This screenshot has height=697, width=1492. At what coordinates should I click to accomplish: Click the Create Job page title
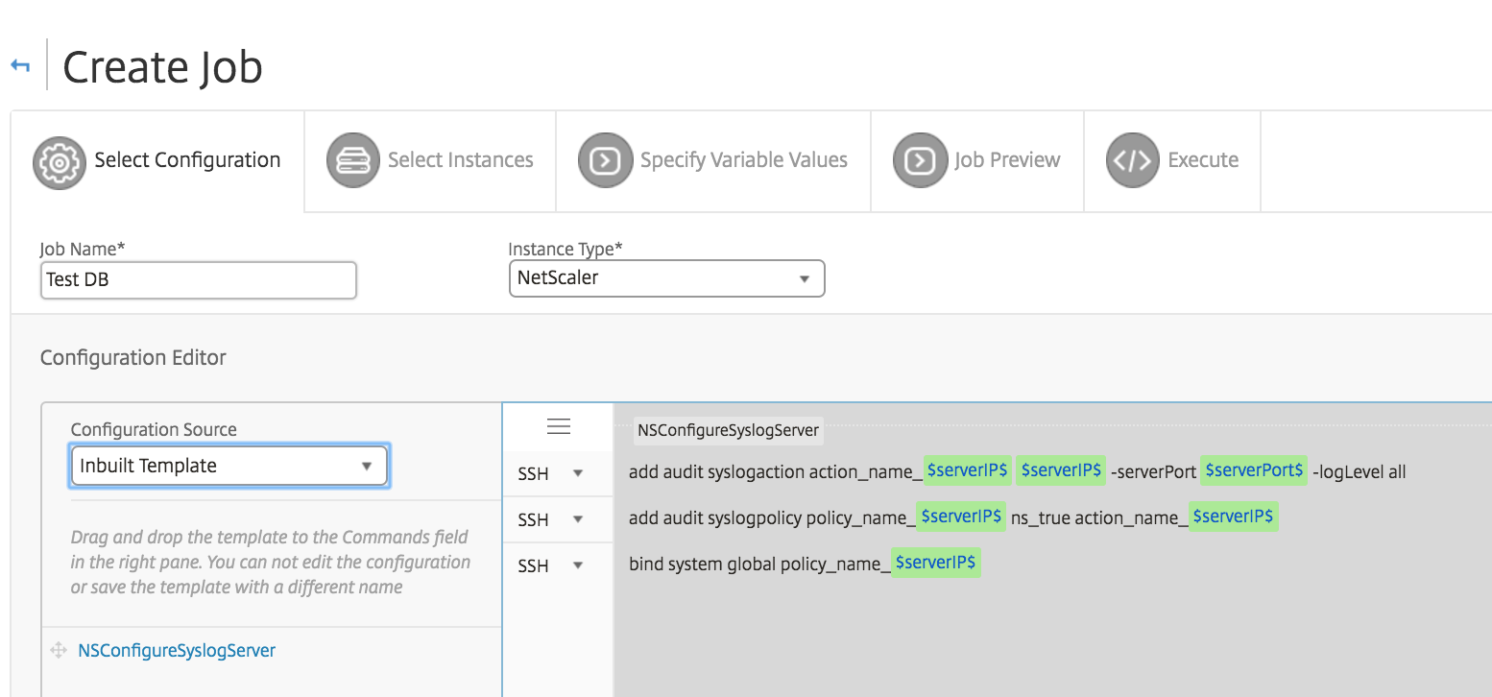point(162,67)
